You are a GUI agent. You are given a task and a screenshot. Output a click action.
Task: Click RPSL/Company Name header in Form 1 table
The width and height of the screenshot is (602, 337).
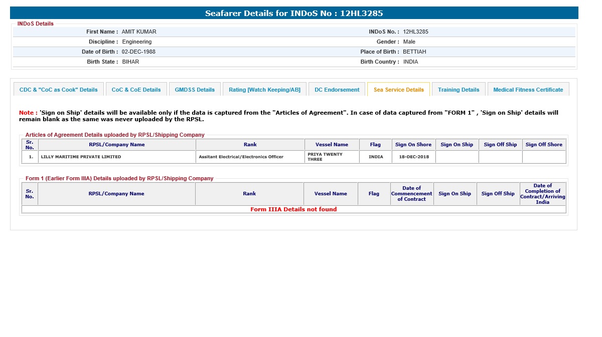(116, 194)
